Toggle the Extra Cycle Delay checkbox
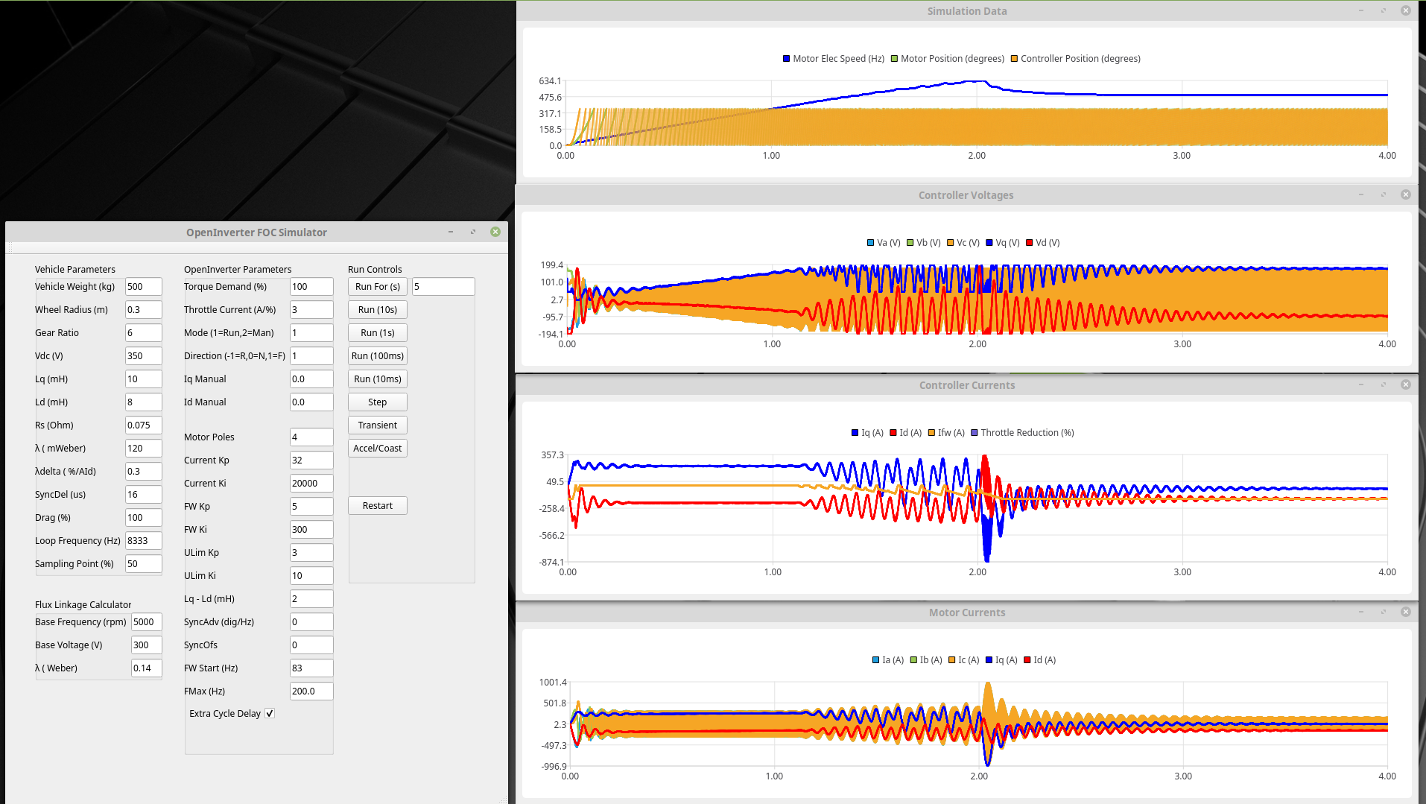The width and height of the screenshot is (1426, 804). tap(270, 713)
